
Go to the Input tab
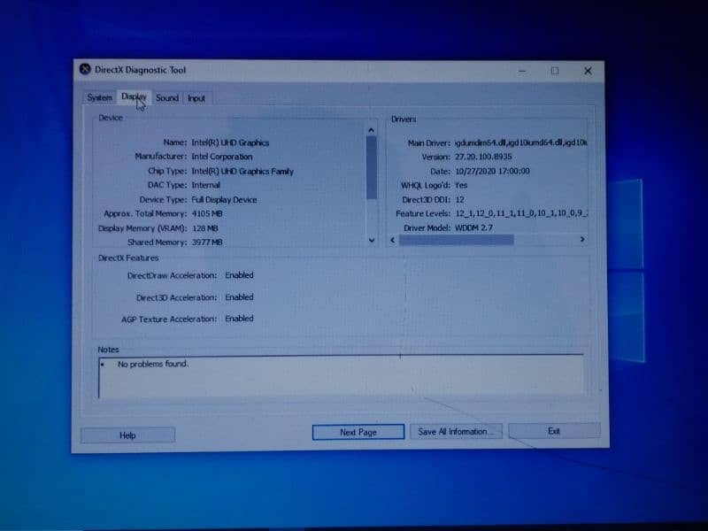(196, 98)
